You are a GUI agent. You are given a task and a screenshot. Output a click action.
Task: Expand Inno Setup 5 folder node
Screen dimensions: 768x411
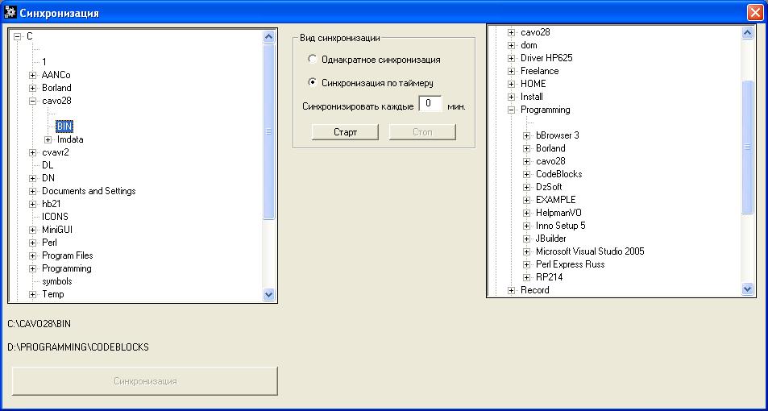(x=526, y=226)
